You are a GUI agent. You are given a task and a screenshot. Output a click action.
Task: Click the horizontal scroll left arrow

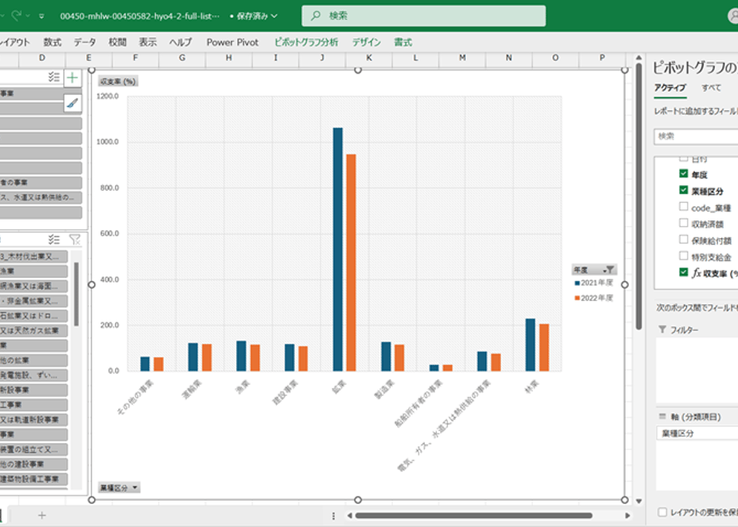[349, 516]
